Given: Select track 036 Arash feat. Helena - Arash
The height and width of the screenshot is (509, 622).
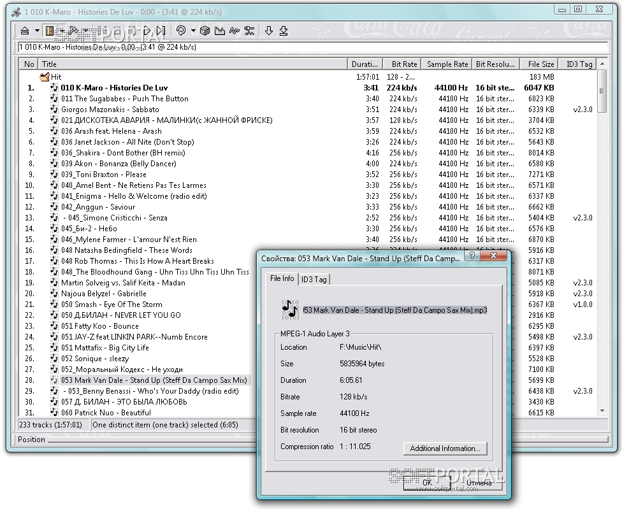Looking at the screenshot, I should coord(111,131).
